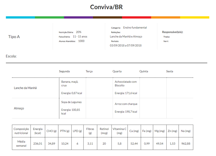This screenshot has height=156, width=216.
Task: Open the Achocolatado com Biscoito meal entry
Action: 126,83
